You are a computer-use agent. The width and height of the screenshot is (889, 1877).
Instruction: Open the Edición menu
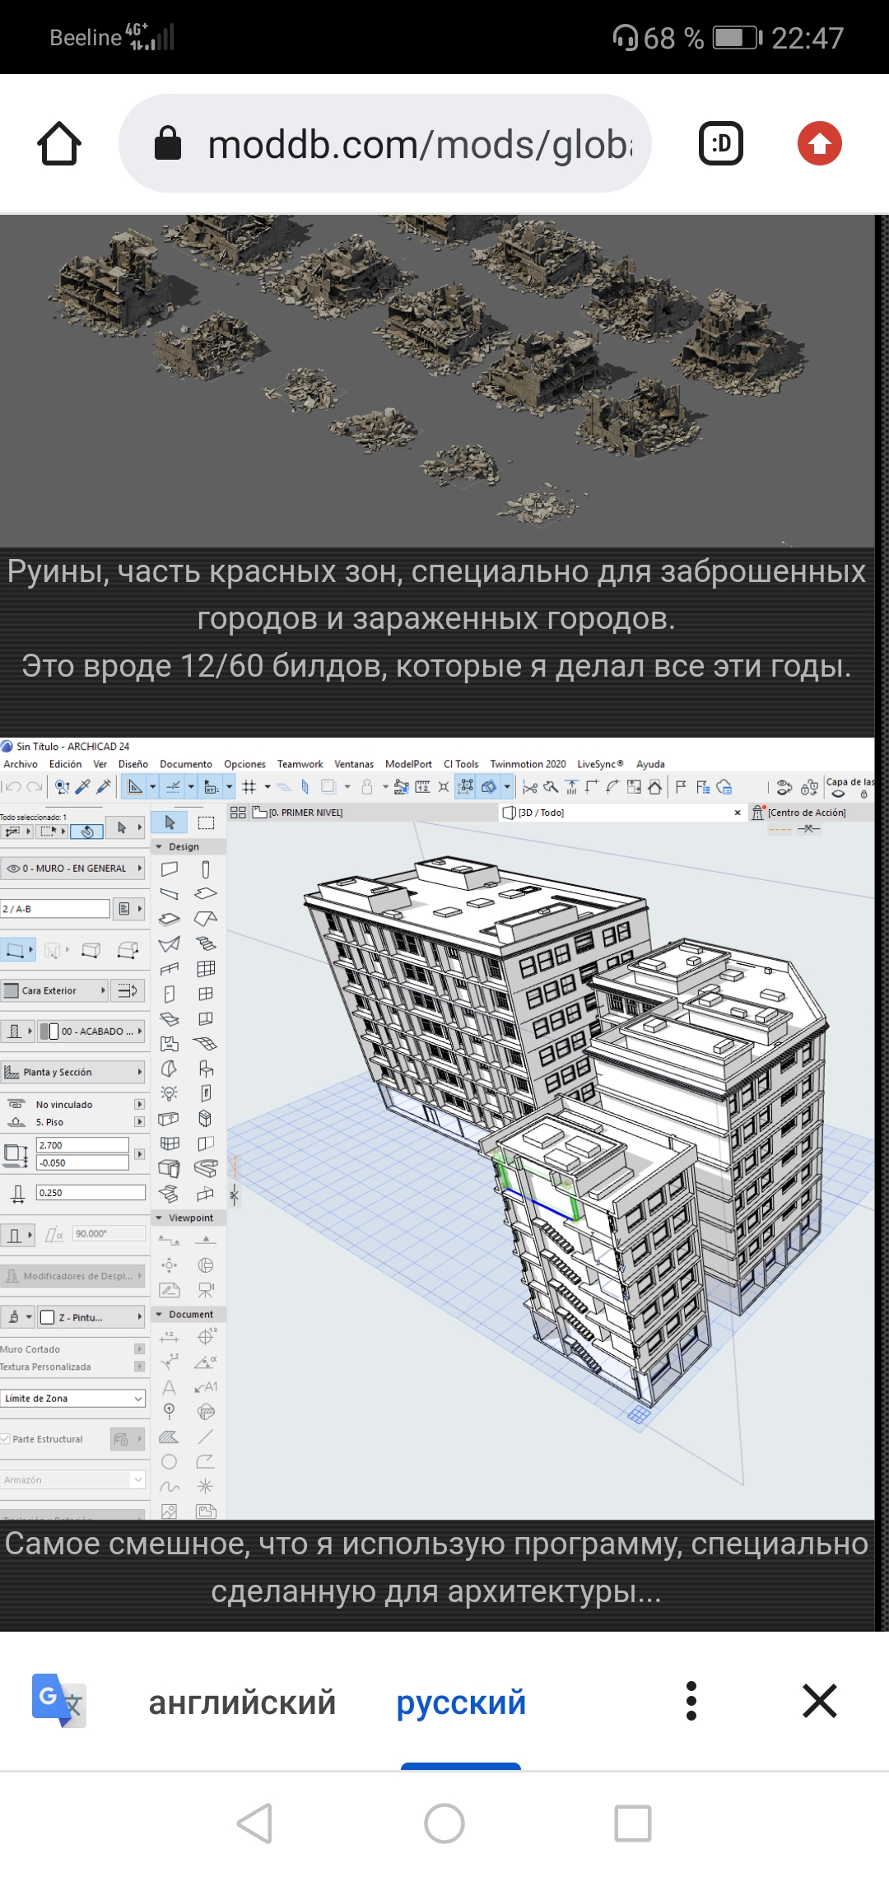pyautogui.click(x=65, y=764)
